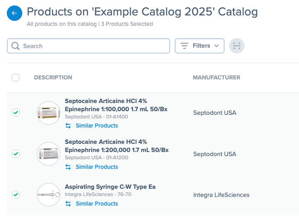The image size is (299, 216).
Task: Open Aspirating Syringe C-W Type Ea title
Action: 110,187
